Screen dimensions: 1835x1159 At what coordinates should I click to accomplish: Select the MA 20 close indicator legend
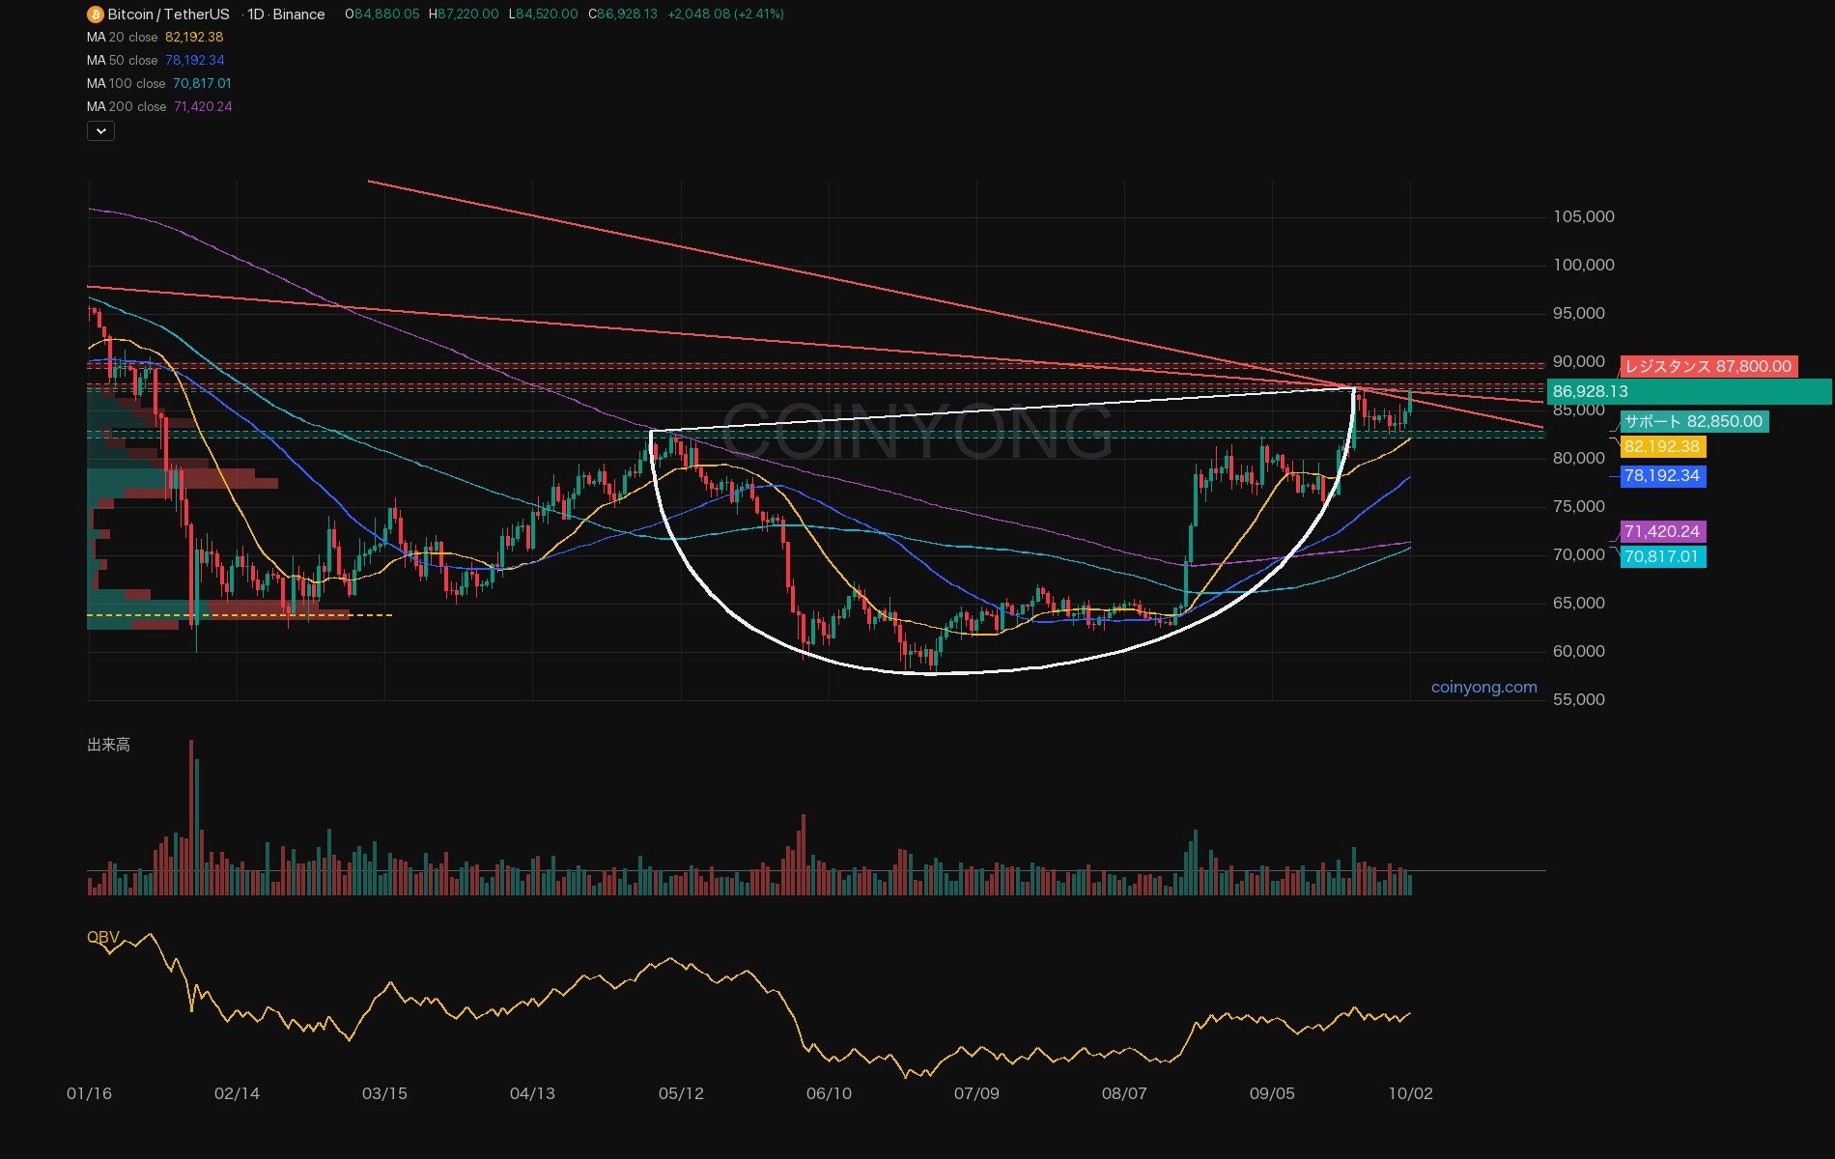[x=155, y=37]
